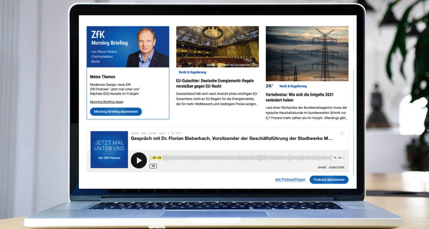429x229 pixels.
Task: Click the 'Morning Briefing abonnieren' button
Action: pyautogui.click(x=116, y=111)
